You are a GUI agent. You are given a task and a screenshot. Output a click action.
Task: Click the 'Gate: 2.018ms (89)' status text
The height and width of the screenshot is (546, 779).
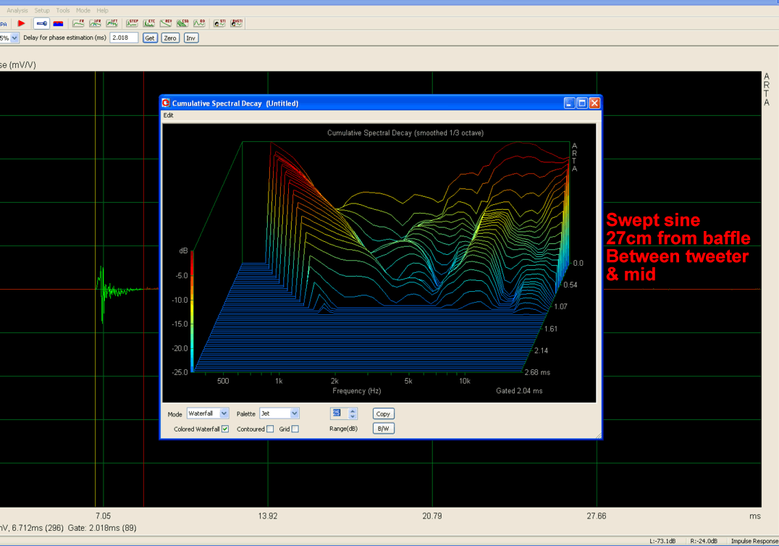pyautogui.click(x=102, y=528)
